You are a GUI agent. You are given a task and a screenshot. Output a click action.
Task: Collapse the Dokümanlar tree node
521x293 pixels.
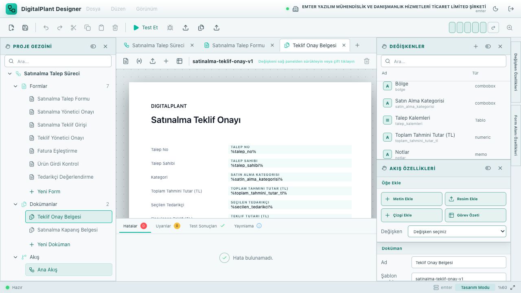(x=16, y=204)
